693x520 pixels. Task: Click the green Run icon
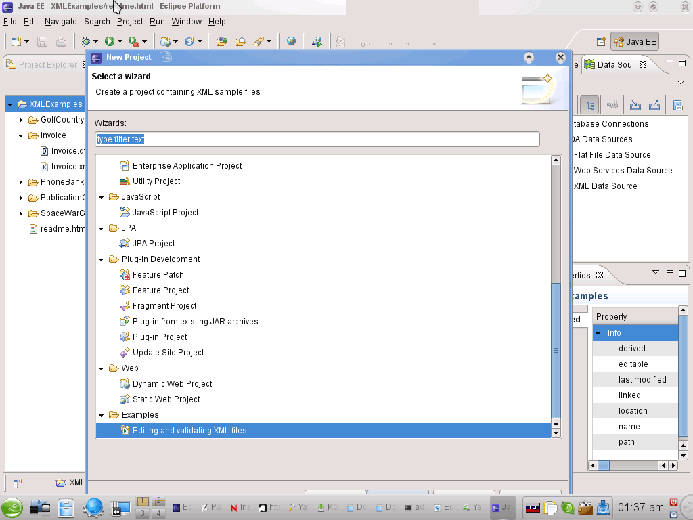coord(109,41)
